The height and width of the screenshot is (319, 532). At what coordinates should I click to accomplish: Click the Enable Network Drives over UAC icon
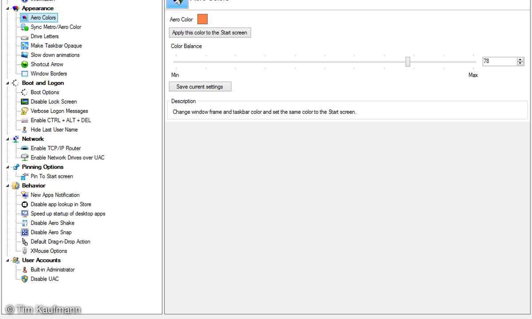(25, 157)
